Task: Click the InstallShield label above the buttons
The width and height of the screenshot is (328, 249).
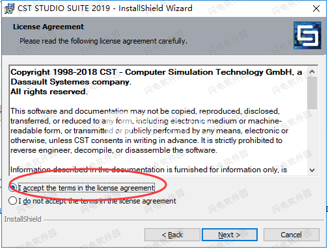Action: [x=23, y=219]
